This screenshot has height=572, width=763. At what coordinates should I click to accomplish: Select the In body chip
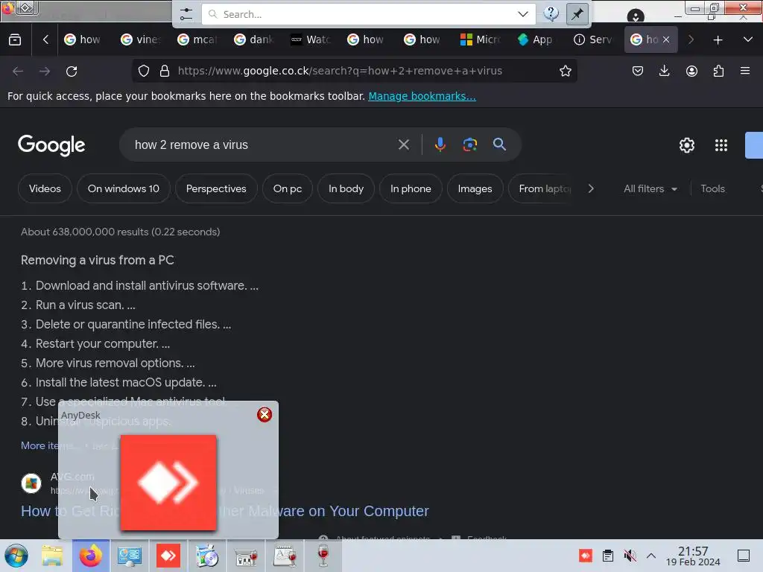pos(346,188)
